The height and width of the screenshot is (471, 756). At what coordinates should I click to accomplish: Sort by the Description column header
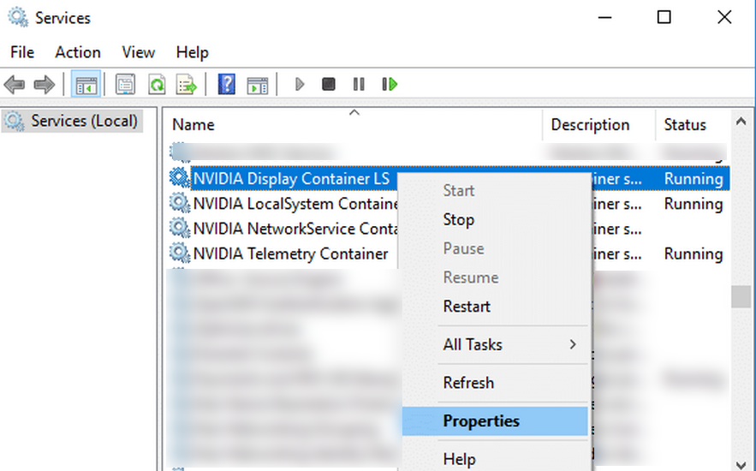point(598,125)
